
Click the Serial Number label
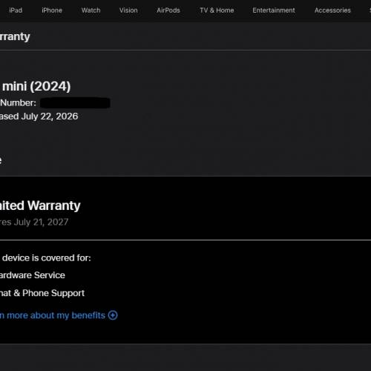pos(18,103)
